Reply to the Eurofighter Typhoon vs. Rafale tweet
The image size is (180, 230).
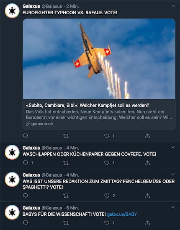click(x=26, y=136)
